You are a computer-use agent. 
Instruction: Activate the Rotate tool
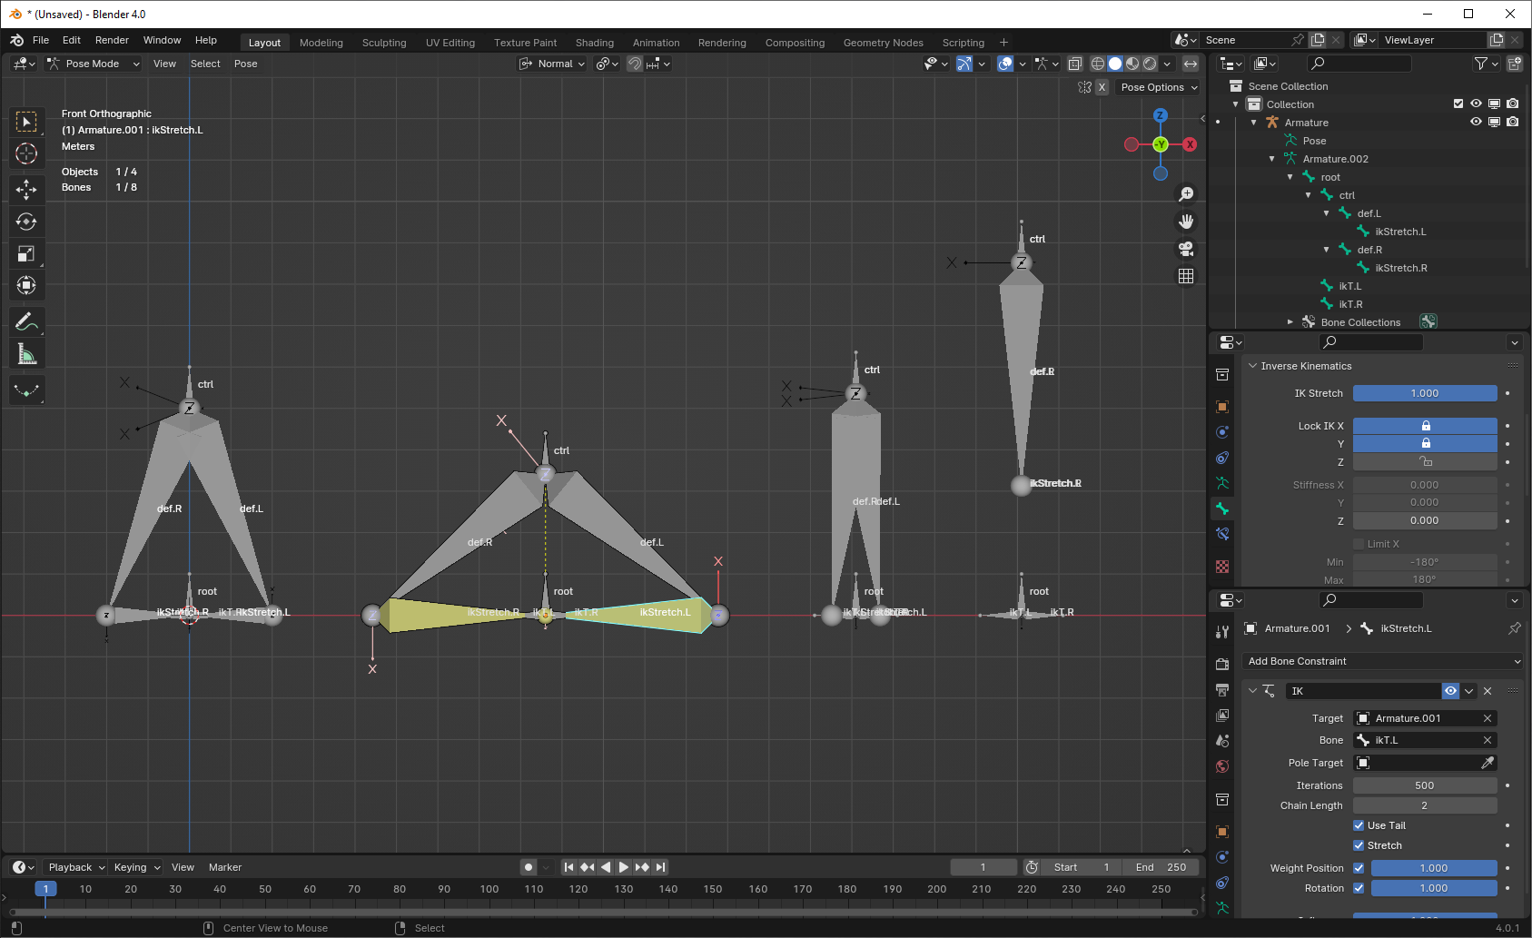pyautogui.click(x=26, y=222)
